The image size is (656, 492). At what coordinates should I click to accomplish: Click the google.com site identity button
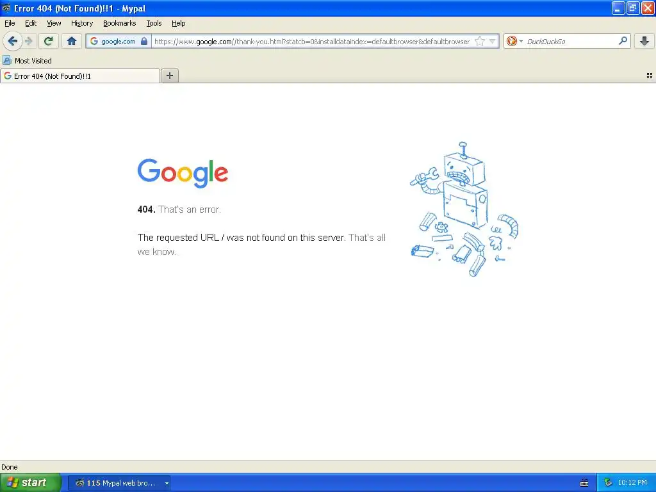pyautogui.click(x=119, y=41)
